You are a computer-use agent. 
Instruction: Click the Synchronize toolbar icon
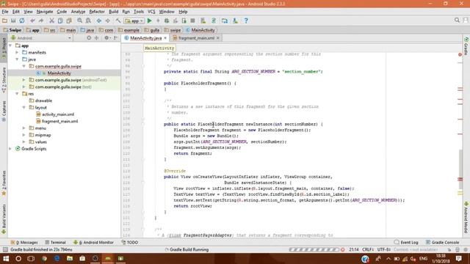22,21
